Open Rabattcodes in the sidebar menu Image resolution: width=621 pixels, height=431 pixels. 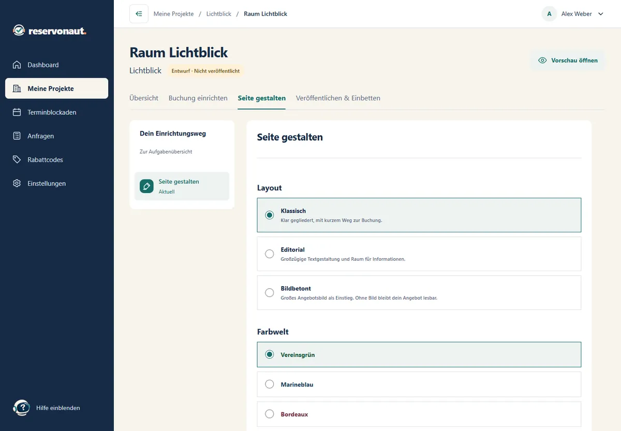pos(57,160)
